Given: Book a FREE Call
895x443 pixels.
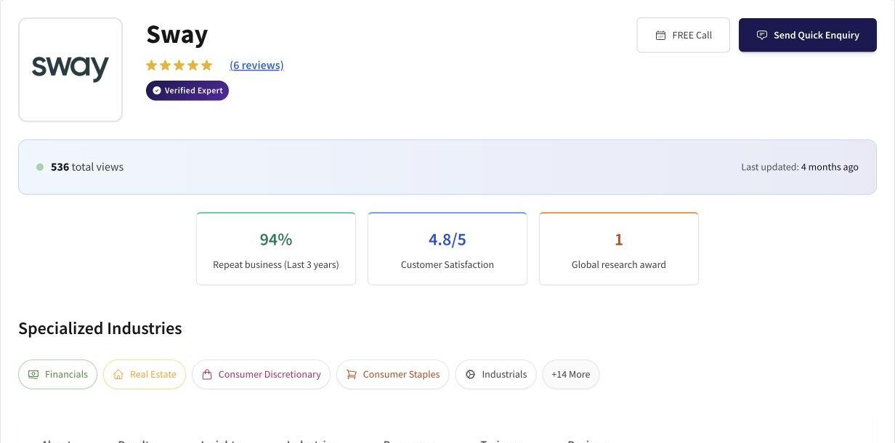Looking at the screenshot, I should click(683, 35).
